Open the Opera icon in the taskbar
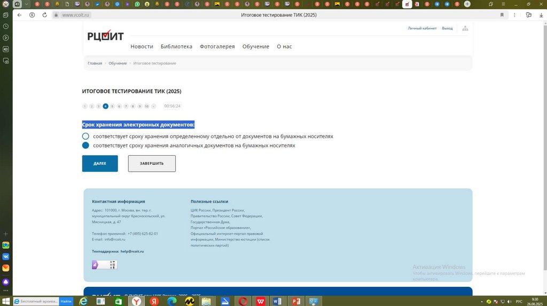The width and height of the screenshot is (547, 306). pos(243,301)
